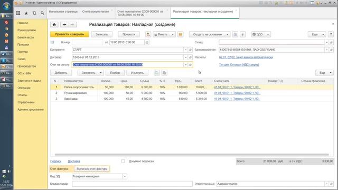Image resolution: width=338 pixels, height=190 pixels.
Task: Expand Вид ЭД dropdown arrow
Action: pyautogui.click(x=125, y=176)
